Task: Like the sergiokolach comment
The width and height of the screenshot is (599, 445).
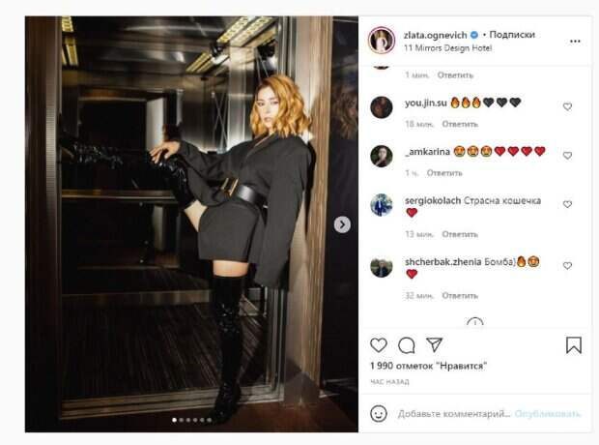Action: tap(567, 204)
